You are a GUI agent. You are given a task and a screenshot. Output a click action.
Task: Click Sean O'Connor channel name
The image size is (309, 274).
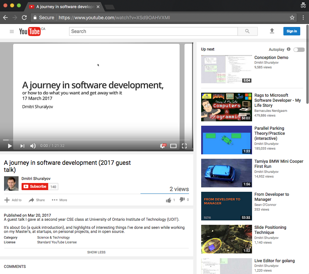click(265, 205)
